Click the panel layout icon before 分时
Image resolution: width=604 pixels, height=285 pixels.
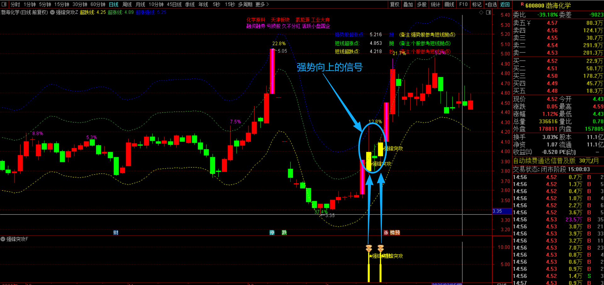tap(4, 4)
